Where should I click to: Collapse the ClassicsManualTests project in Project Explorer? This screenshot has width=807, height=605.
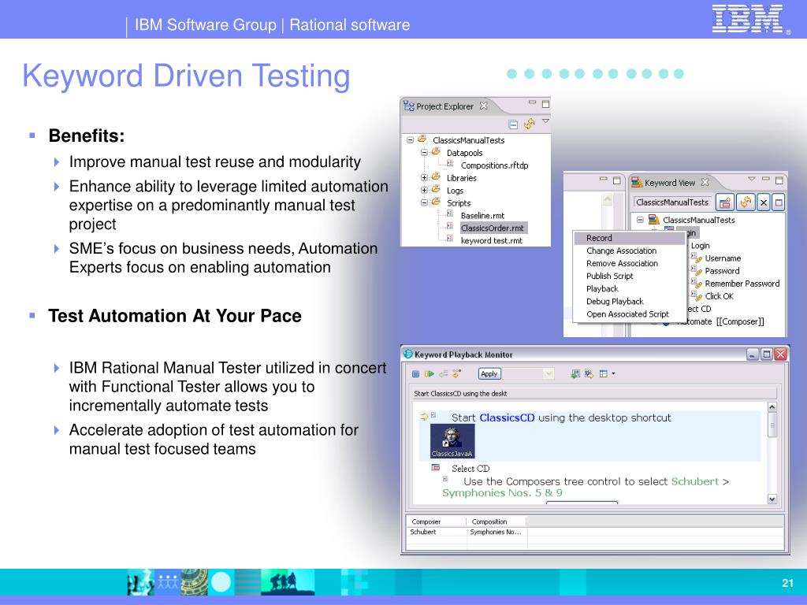click(x=410, y=140)
